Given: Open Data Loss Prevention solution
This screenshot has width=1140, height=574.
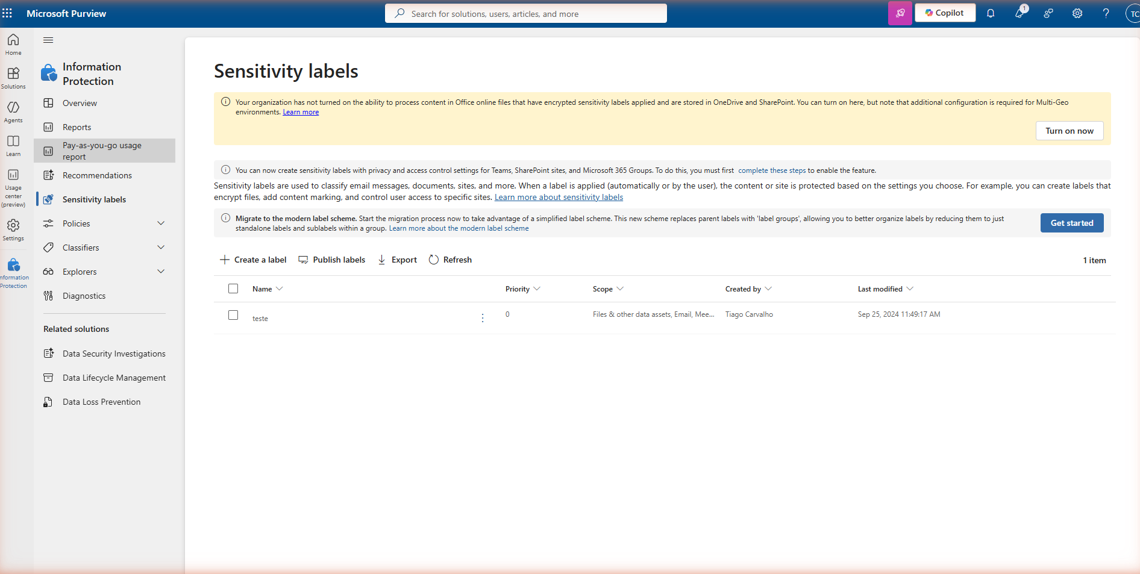Looking at the screenshot, I should pyautogui.click(x=105, y=402).
